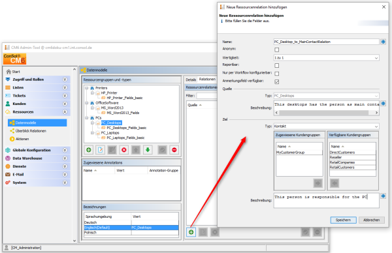Open the Ziel Typ Kontakt dropdown
The width and height of the screenshot is (392, 253).
(x=326, y=126)
